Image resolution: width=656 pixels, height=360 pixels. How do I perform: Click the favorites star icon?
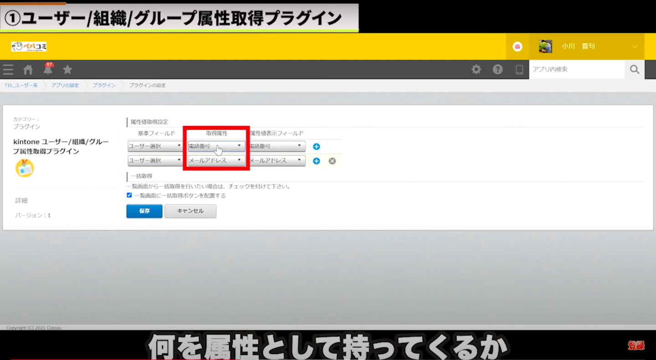pyautogui.click(x=67, y=70)
